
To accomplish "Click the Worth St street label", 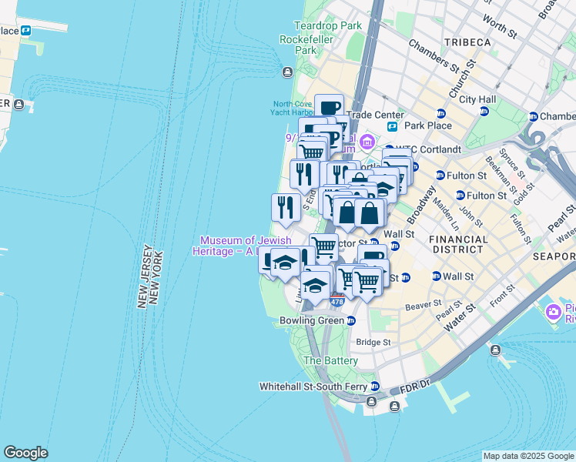I will coord(500,26).
